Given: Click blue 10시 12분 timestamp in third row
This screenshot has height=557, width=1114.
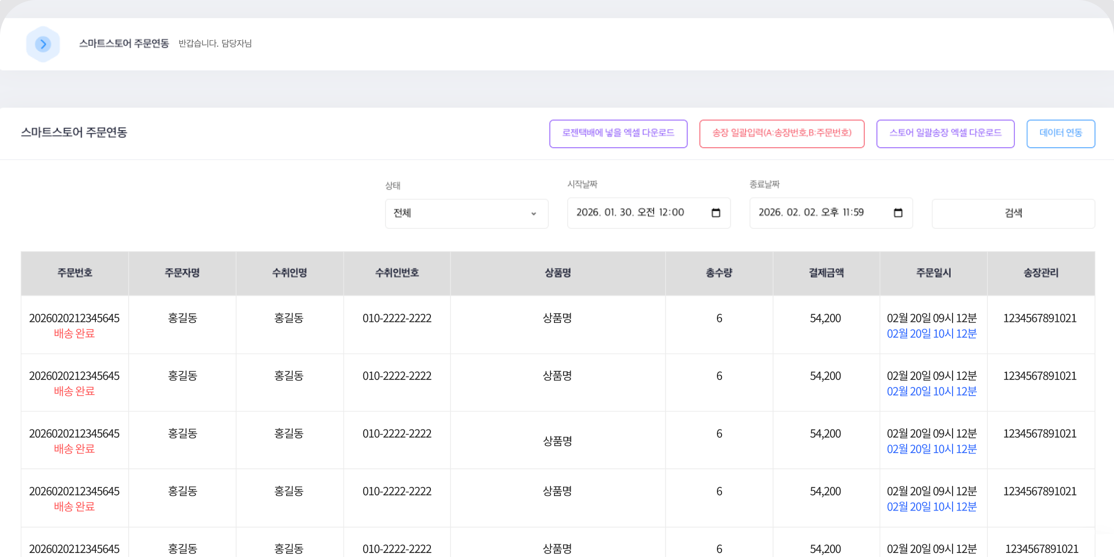Looking at the screenshot, I should [932, 449].
